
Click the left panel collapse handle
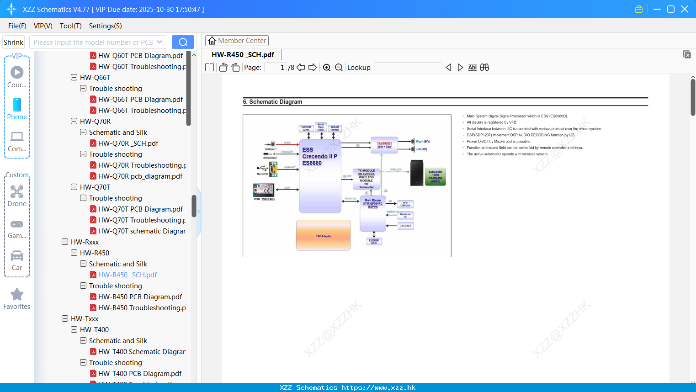click(199, 212)
